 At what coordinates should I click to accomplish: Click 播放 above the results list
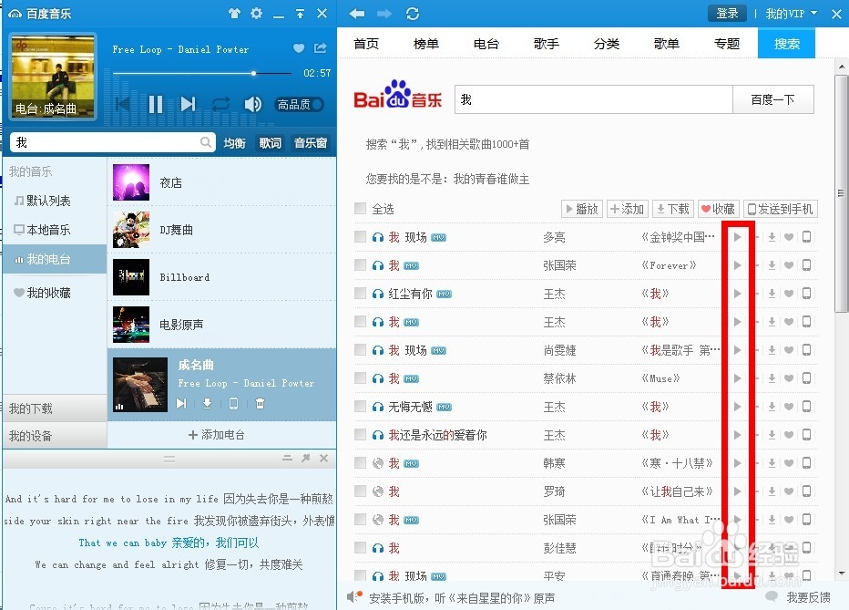[x=582, y=209]
